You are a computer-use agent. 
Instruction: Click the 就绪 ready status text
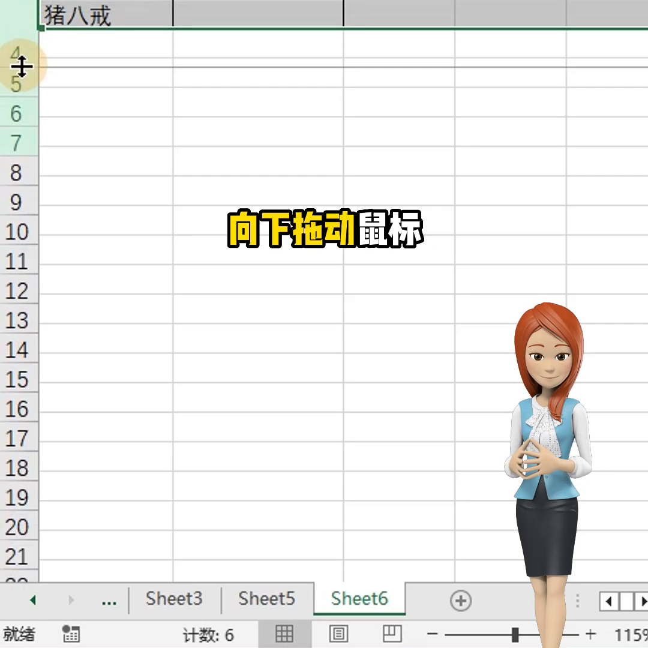(x=19, y=634)
